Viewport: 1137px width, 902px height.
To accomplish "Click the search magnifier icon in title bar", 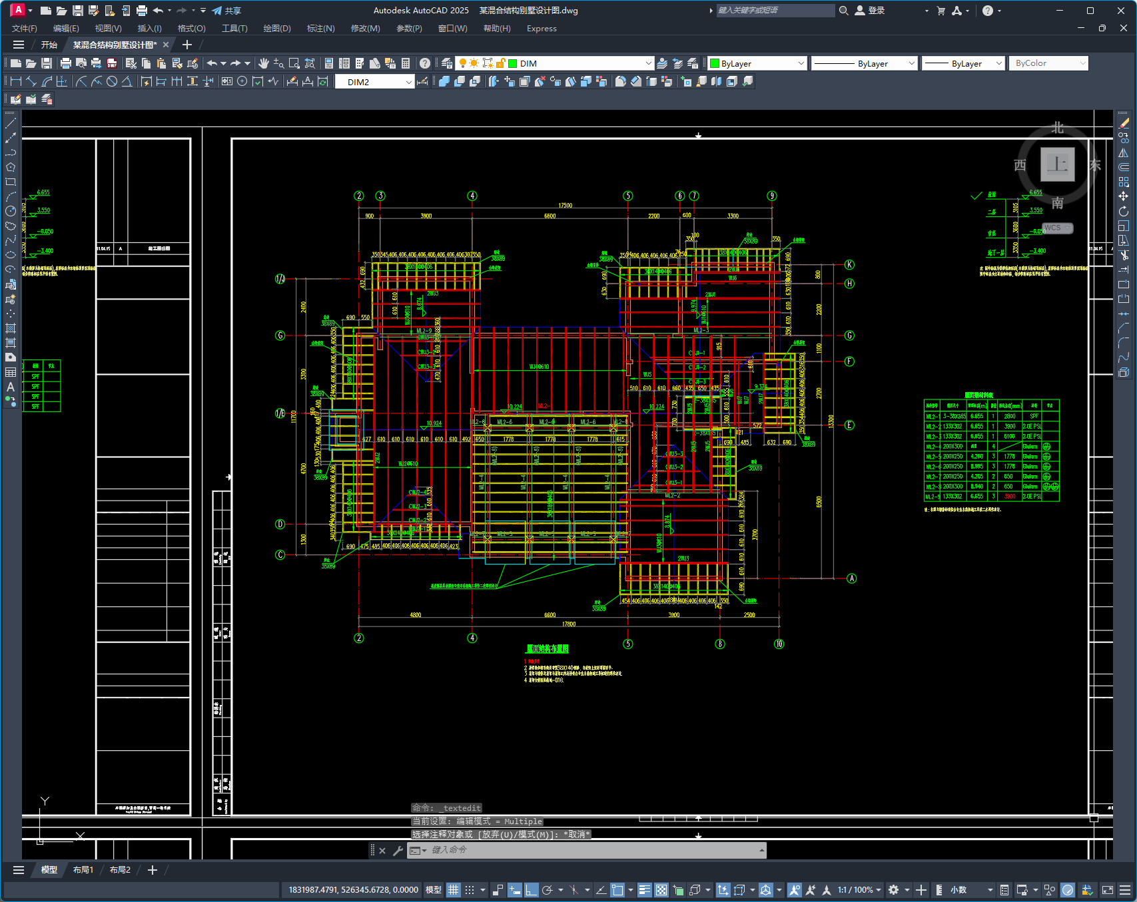I will 843,11.
